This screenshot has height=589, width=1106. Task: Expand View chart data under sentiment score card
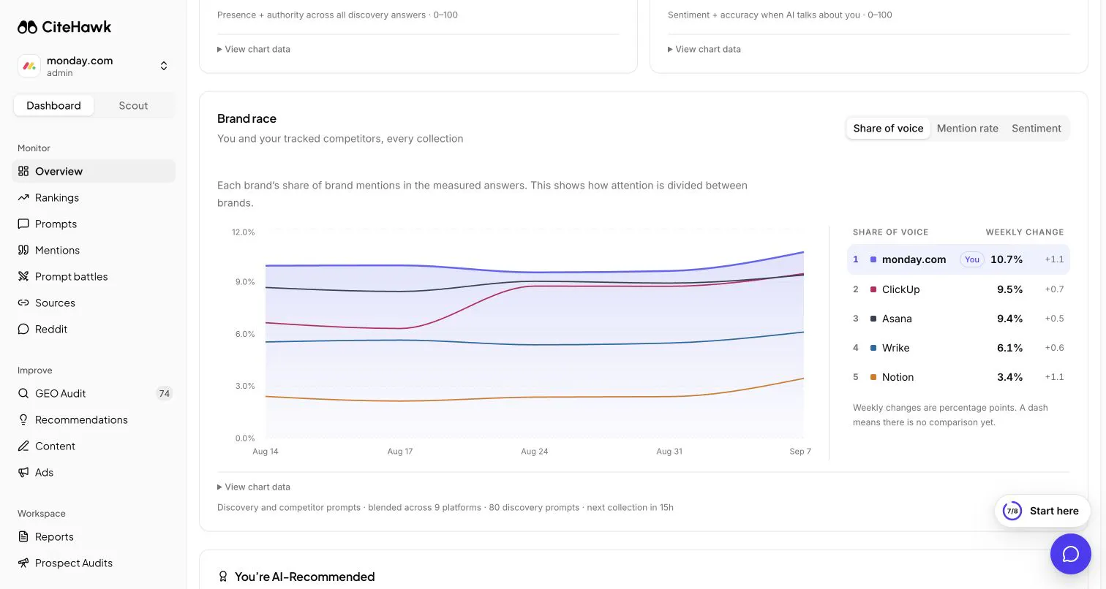704,49
